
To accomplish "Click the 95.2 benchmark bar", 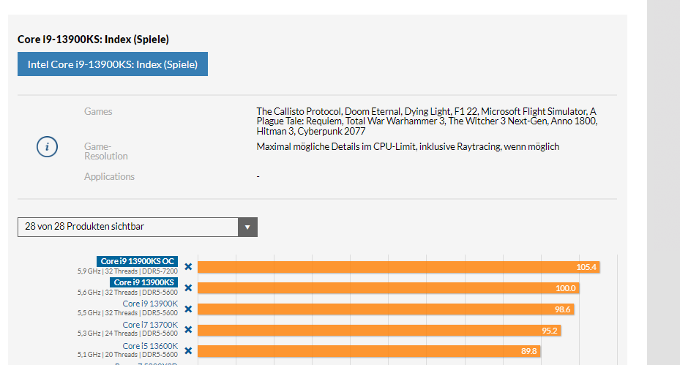I will coord(379,331).
